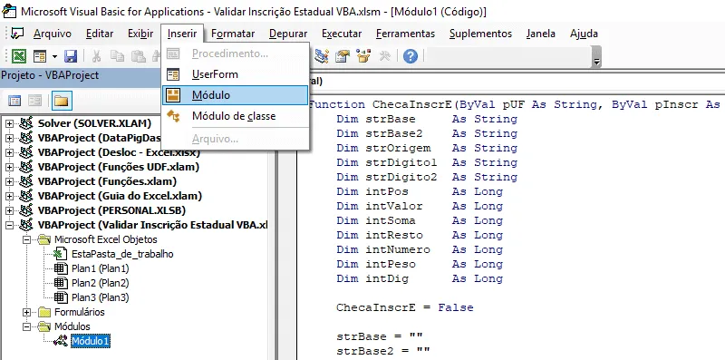Select the Formulários folder label
This screenshot has width=725, height=360.
(80, 312)
